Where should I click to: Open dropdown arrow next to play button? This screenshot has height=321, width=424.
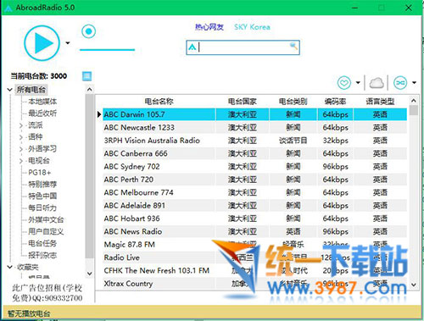point(68,43)
